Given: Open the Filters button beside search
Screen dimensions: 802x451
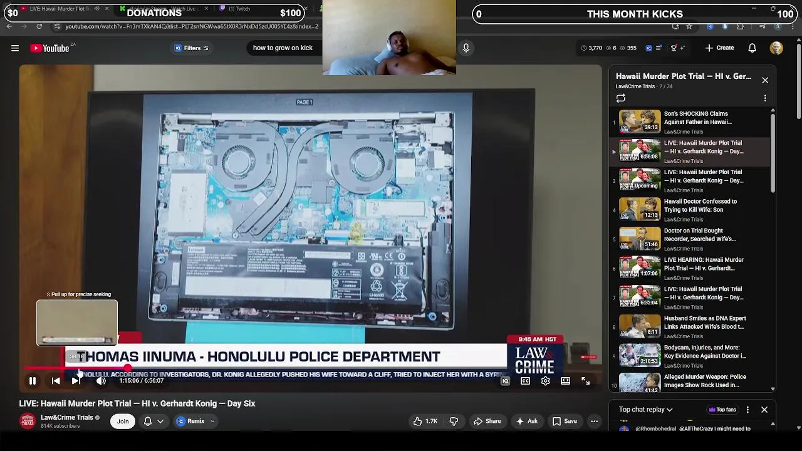Looking at the screenshot, I should click(192, 48).
